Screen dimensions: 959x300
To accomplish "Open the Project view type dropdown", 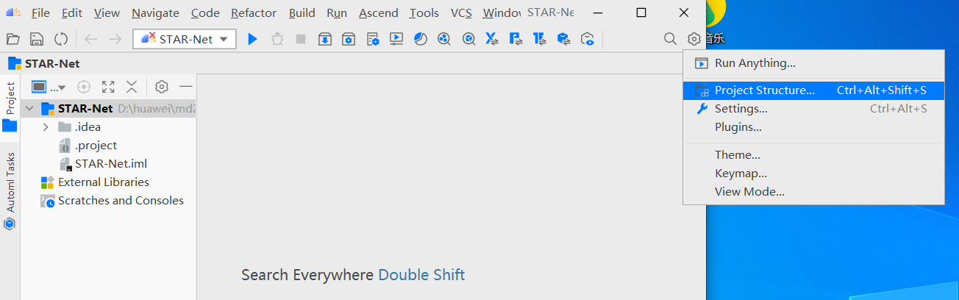I will coord(49,87).
